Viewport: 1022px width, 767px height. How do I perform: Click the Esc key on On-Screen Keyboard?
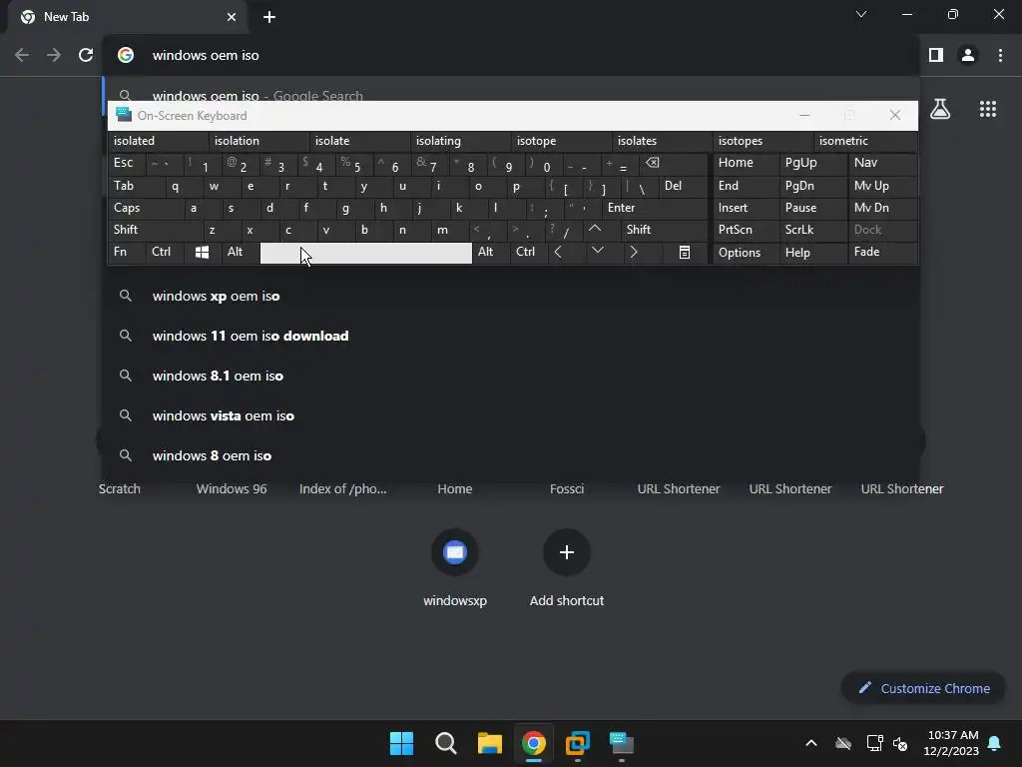point(127,163)
